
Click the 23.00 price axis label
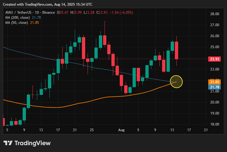215,69
